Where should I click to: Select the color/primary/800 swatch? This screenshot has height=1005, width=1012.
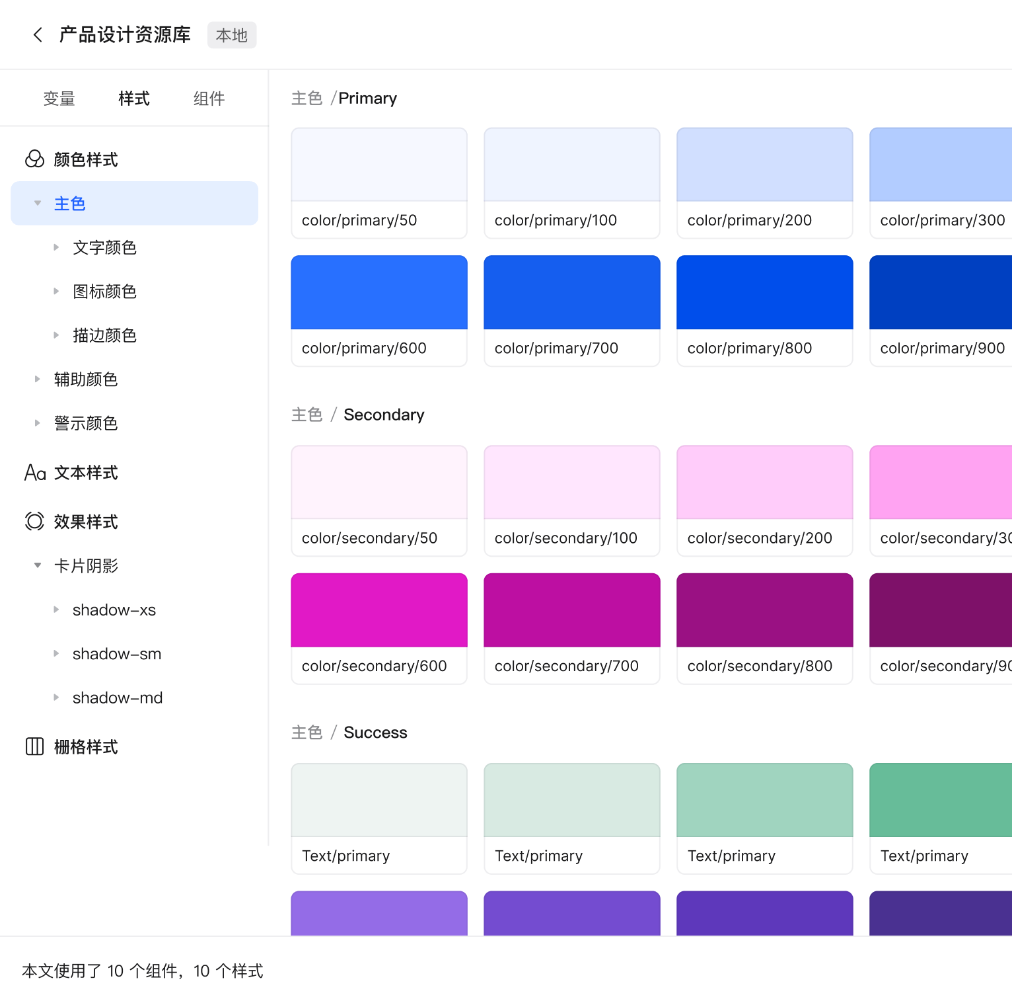tap(765, 311)
